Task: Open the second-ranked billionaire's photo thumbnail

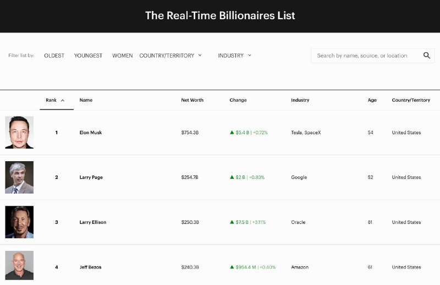Action: 19,177
